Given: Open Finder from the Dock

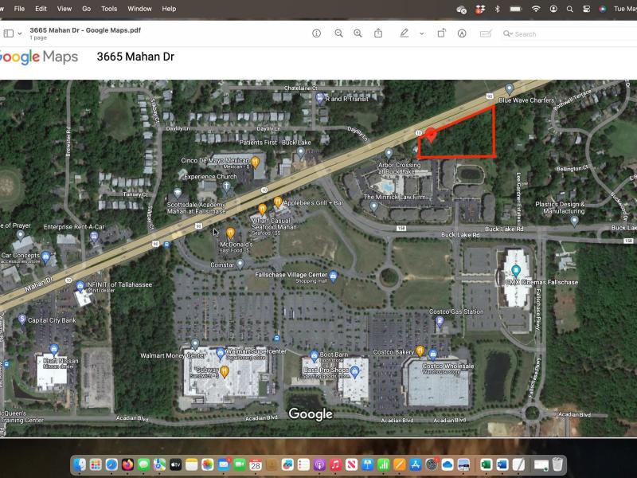Looking at the screenshot, I should [80, 464].
